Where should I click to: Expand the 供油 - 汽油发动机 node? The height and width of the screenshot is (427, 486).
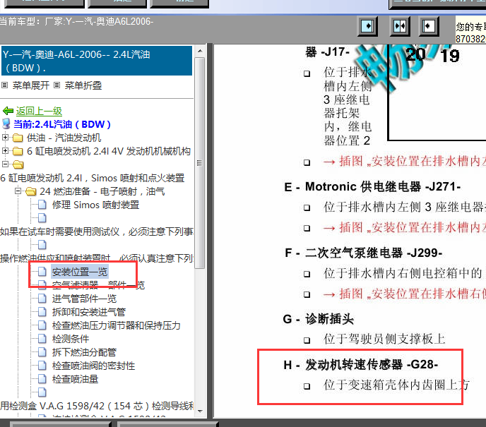(5, 137)
